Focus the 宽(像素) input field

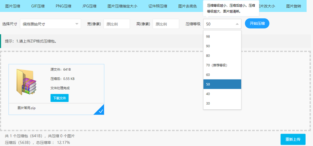tap(117, 24)
